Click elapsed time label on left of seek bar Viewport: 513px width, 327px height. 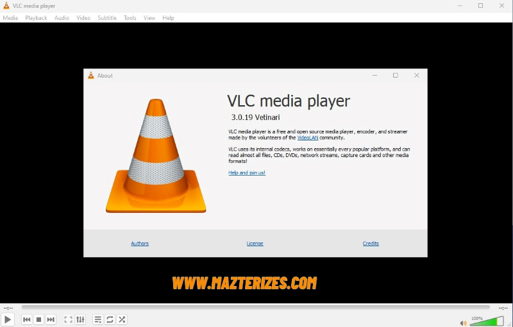[8, 308]
